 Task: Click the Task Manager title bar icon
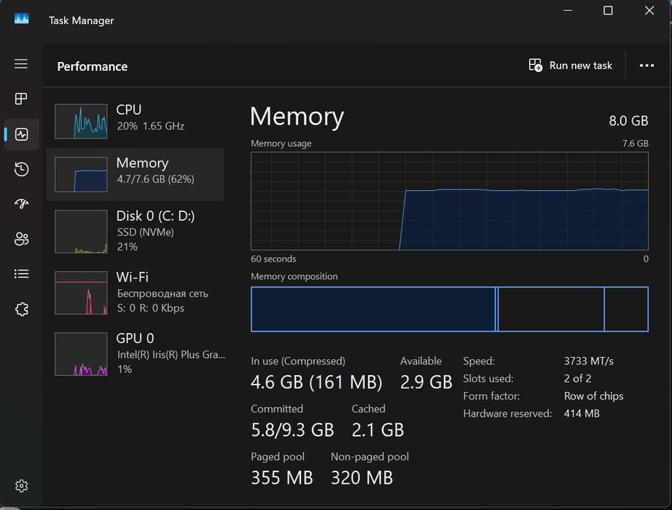21,20
